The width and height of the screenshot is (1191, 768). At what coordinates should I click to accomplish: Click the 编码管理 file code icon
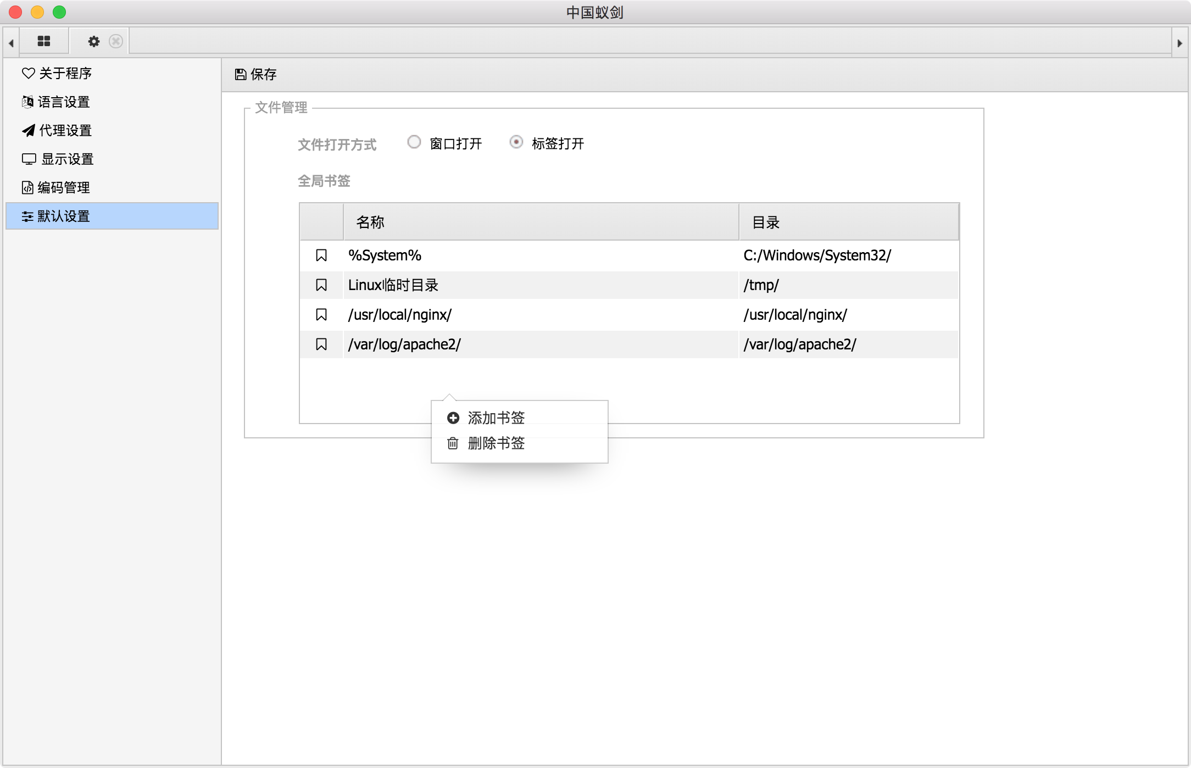[x=27, y=187]
